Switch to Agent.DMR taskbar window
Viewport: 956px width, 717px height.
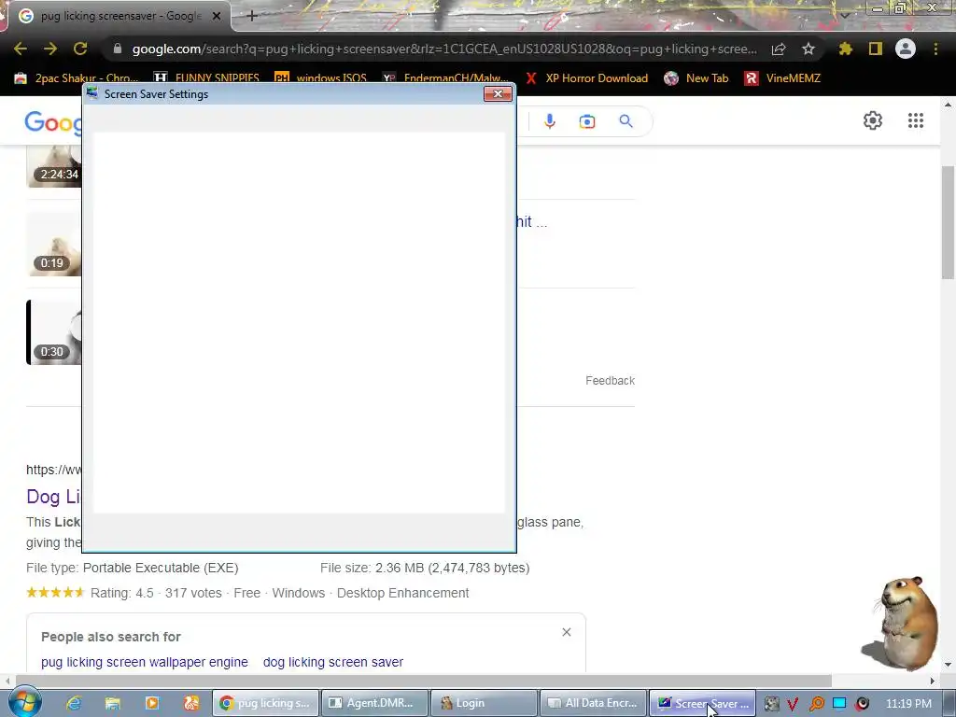click(373, 703)
